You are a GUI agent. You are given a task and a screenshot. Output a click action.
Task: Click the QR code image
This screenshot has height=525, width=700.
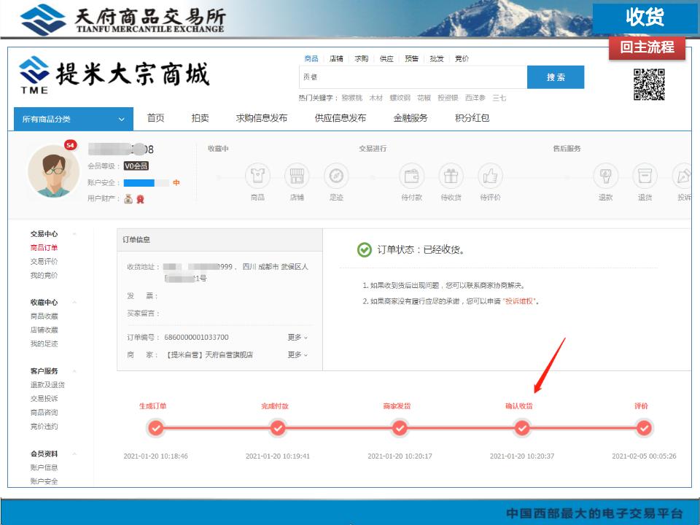point(648,84)
